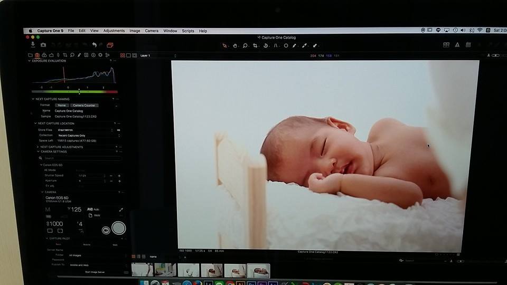Open the Color tool tab circles icon
The image size is (507, 285).
[x=44, y=55]
